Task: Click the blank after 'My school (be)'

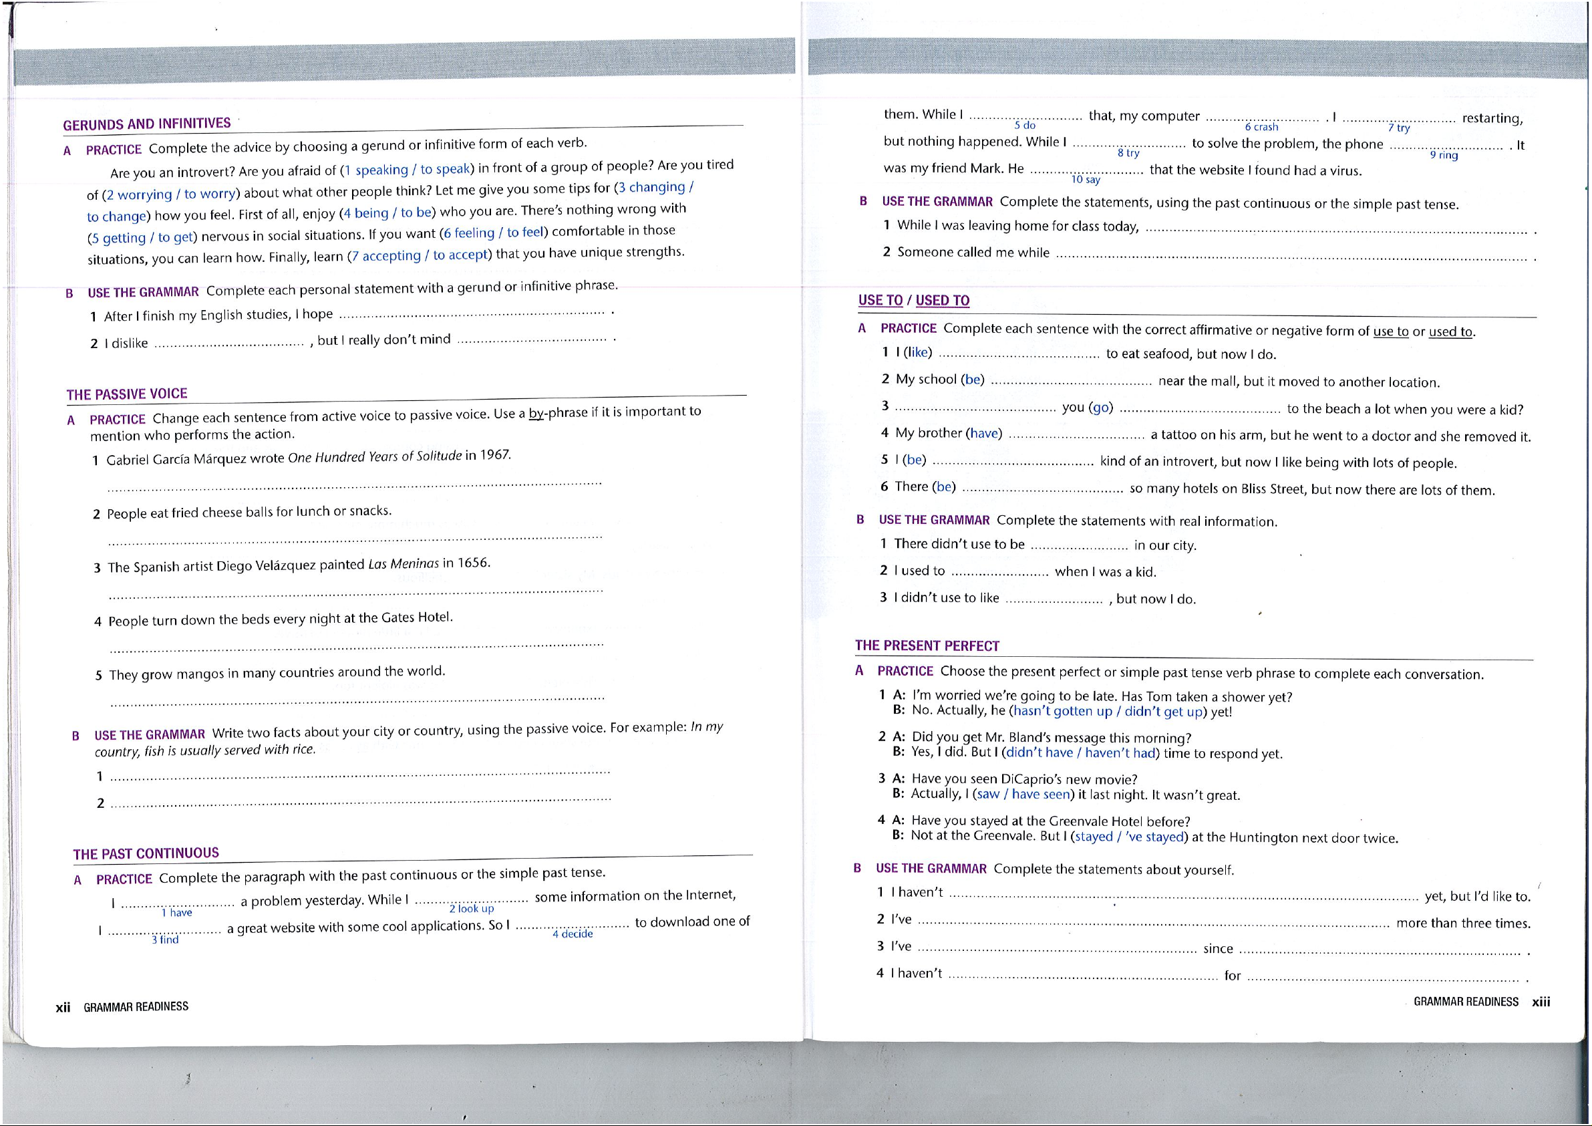Action: (1071, 381)
